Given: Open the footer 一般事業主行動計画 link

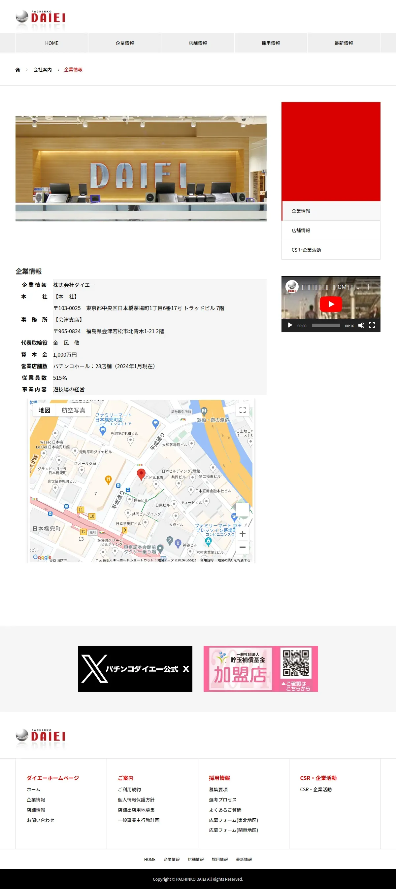Looking at the screenshot, I should tap(138, 820).
